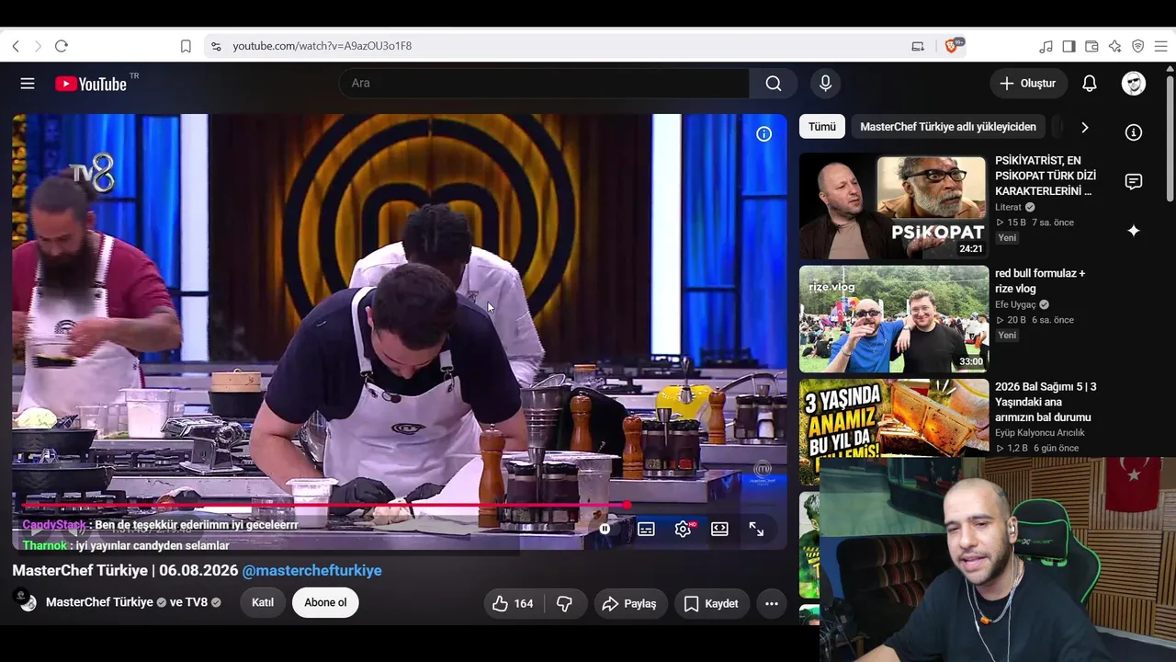Switch to theater mode

pos(719,529)
